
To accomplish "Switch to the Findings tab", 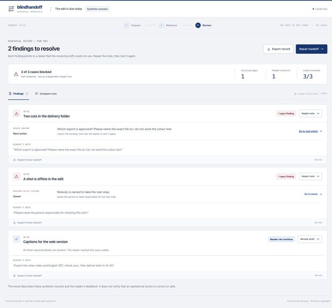I will [18, 94].
